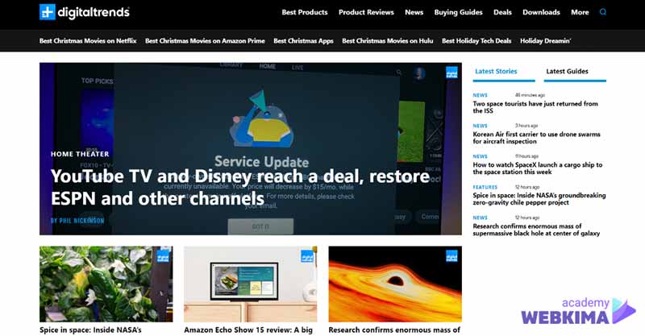The image size is (645, 336).
Task: Open the 'Spice in space: Inside NASA's' card title
Action: click(x=90, y=330)
